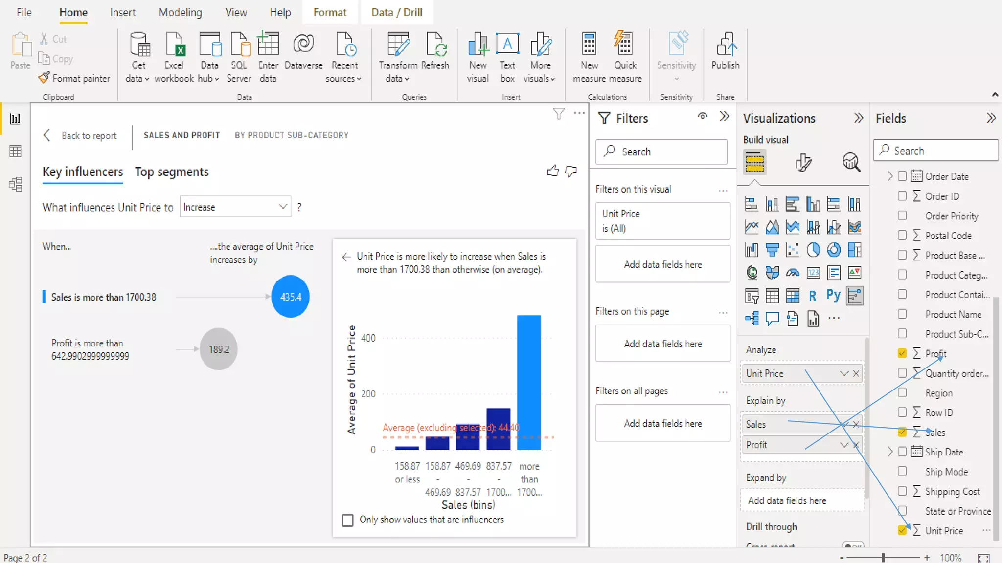Remove Sales from Explain by
The width and height of the screenshot is (1002, 563).
856,424
